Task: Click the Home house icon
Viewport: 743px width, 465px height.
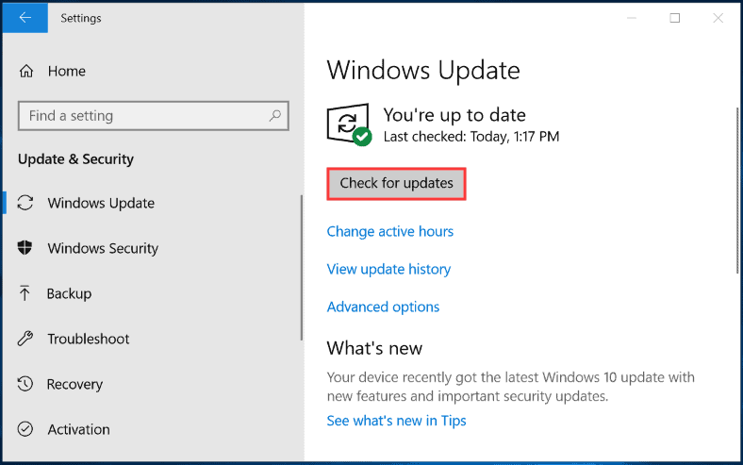Action: tap(26, 71)
